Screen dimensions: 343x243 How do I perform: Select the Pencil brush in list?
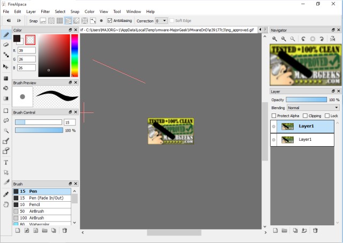coord(42,204)
